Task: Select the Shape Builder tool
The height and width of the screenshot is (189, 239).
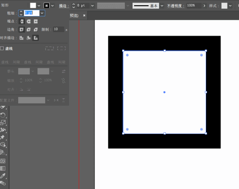Action: click(3, 145)
